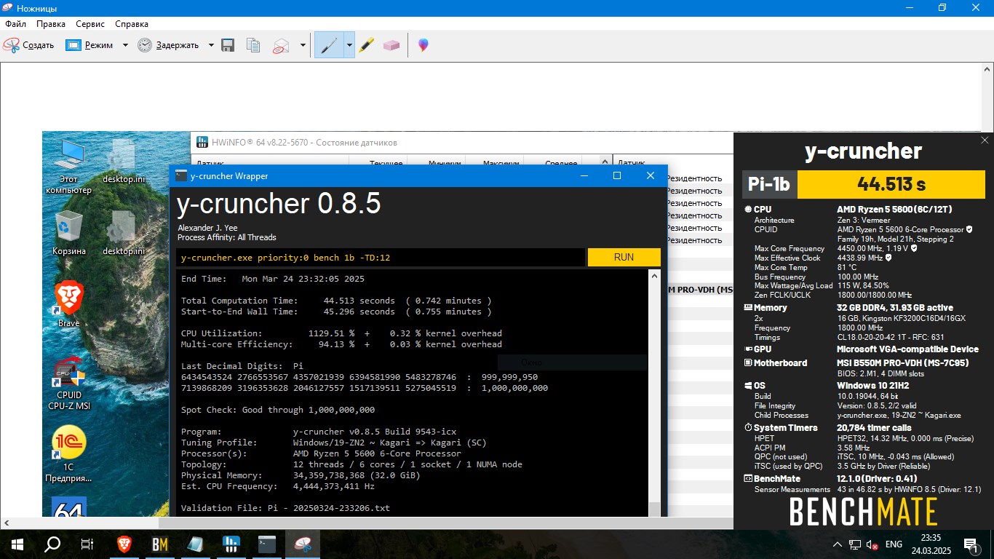This screenshot has width=994, height=559.
Task: Show hidden tray icons chevron
Action: tap(838, 544)
